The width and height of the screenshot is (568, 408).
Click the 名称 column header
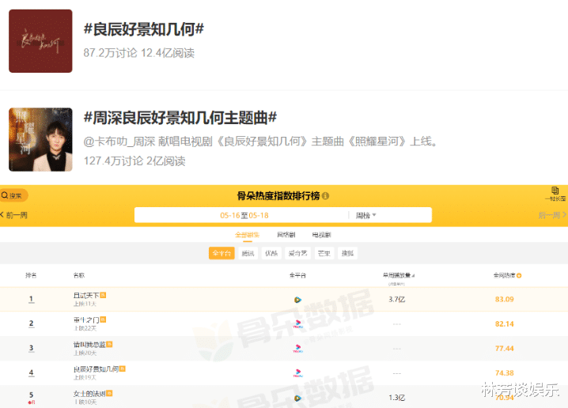click(79, 275)
